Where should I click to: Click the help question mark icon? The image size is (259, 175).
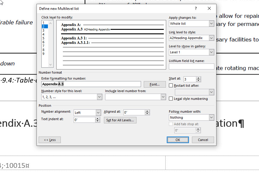[196, 8]
